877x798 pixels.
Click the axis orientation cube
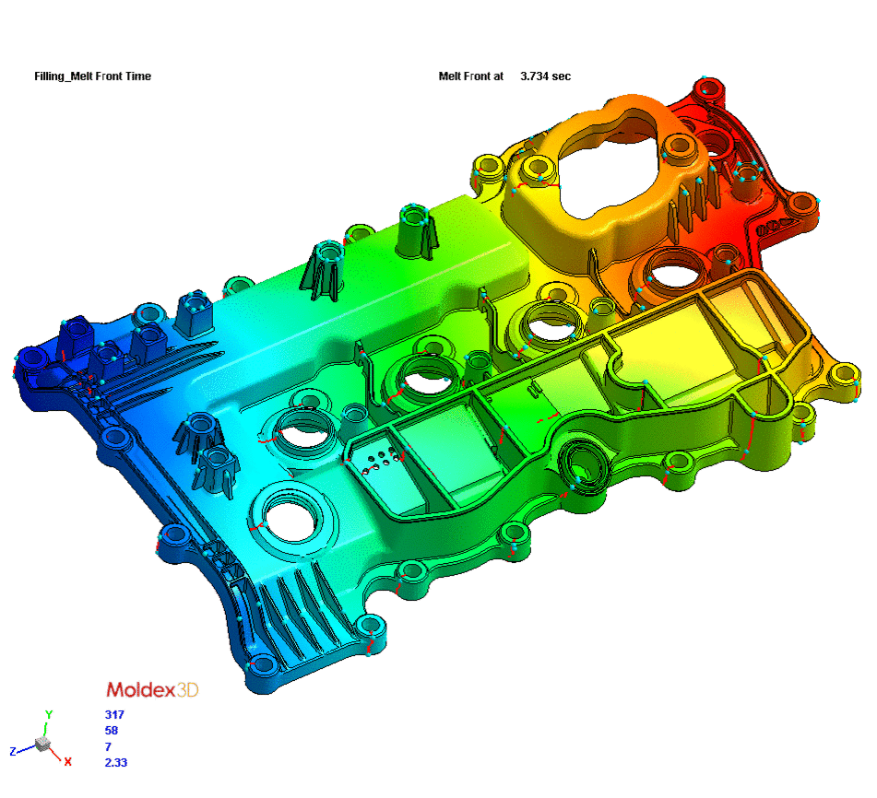(42, 743)
